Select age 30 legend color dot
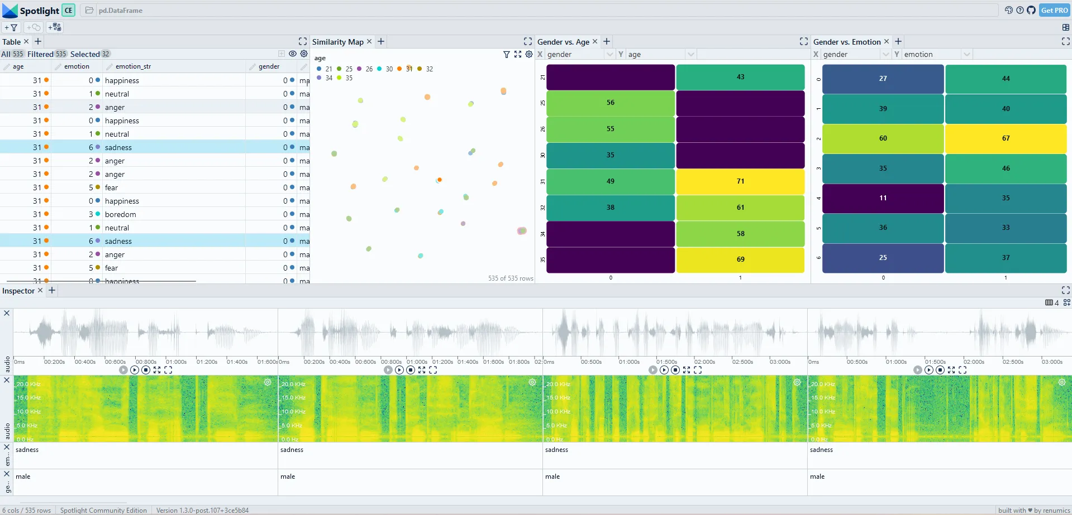This screenshot has width=1072, height=515. (379, 69)
